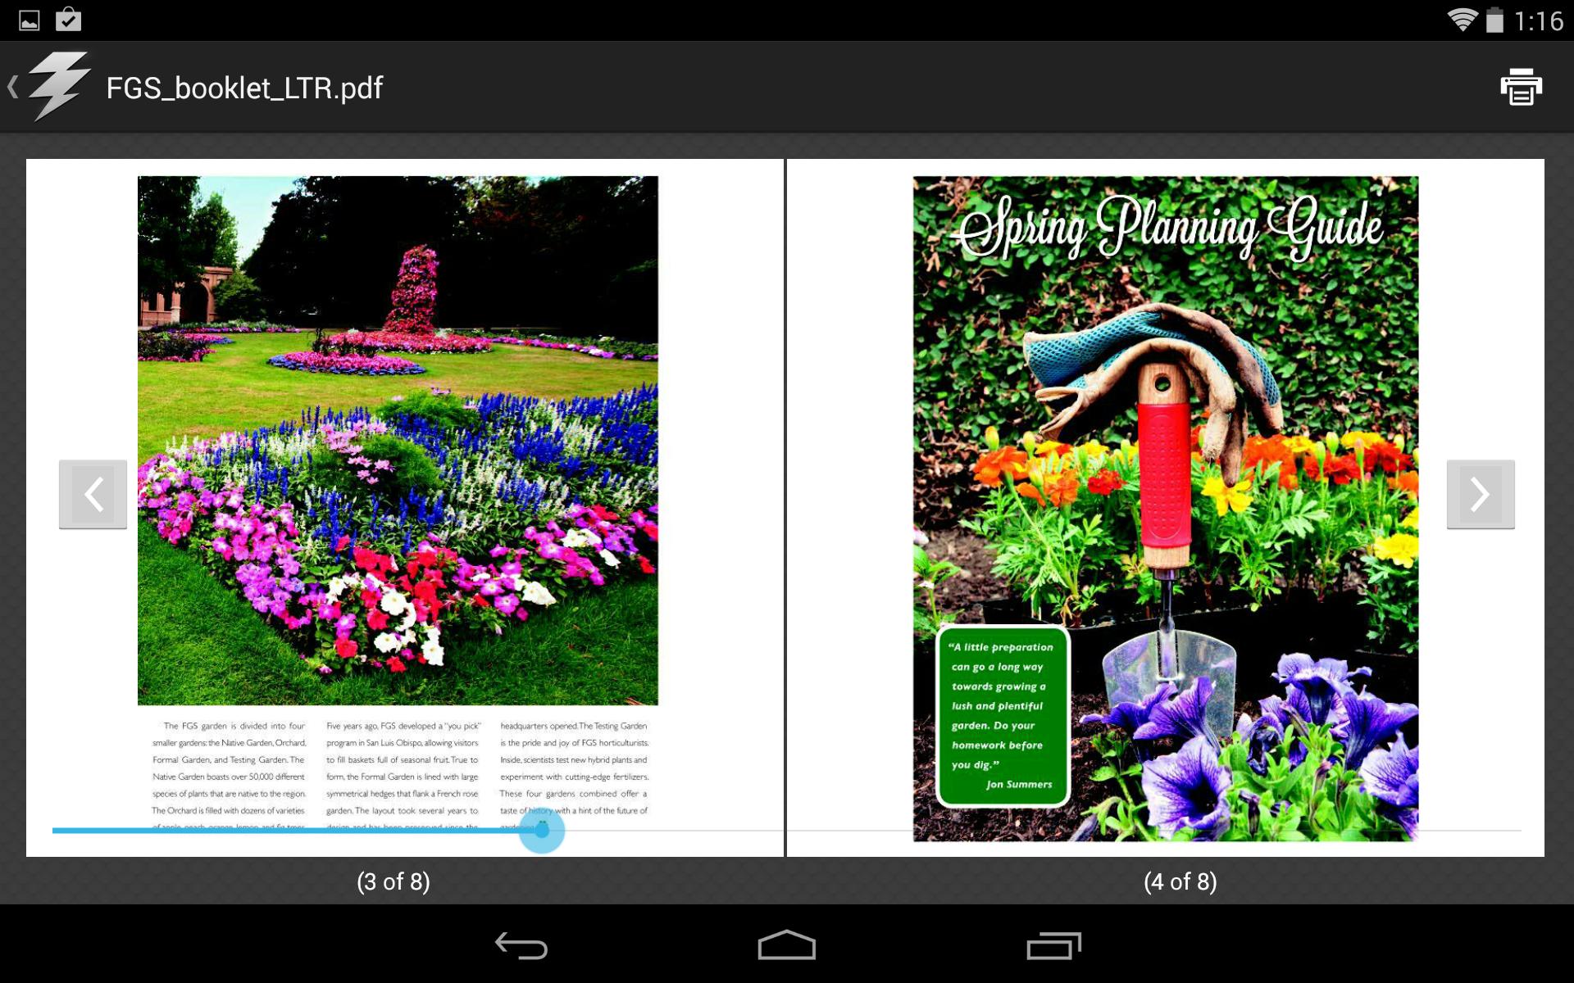Tap the 1:16 clock in status bar
The image size is (1574, 983).
1539,20
